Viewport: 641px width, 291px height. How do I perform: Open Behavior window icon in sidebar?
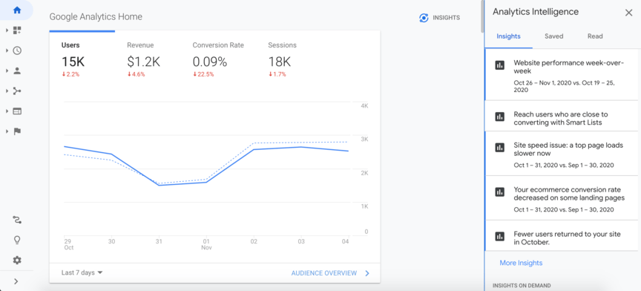17,111
